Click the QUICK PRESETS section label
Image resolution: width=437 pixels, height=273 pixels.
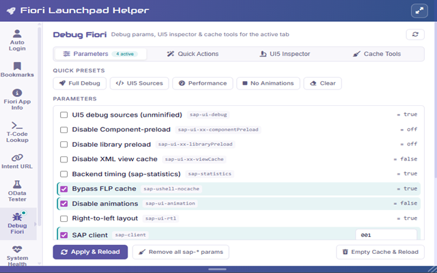click(79, 70)
